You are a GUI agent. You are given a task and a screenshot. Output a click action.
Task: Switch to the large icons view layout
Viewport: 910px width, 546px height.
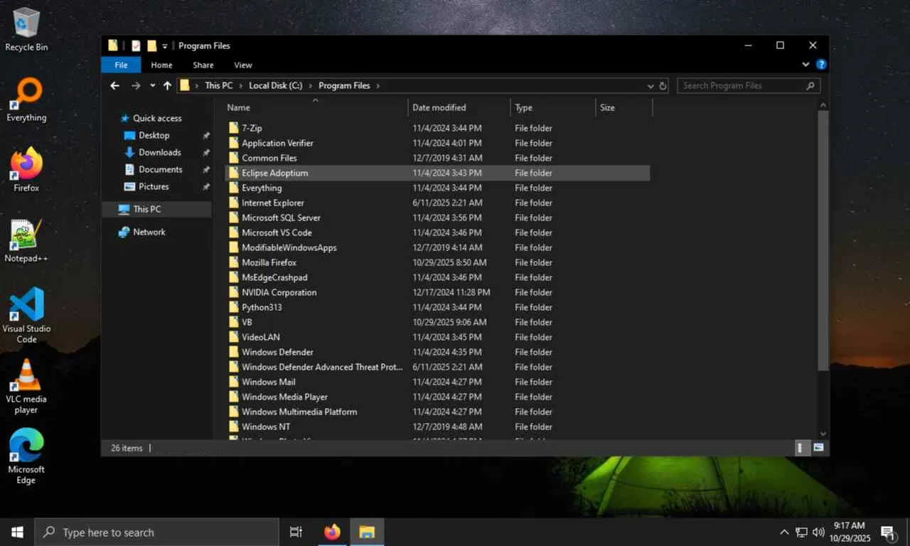point(818,448)
